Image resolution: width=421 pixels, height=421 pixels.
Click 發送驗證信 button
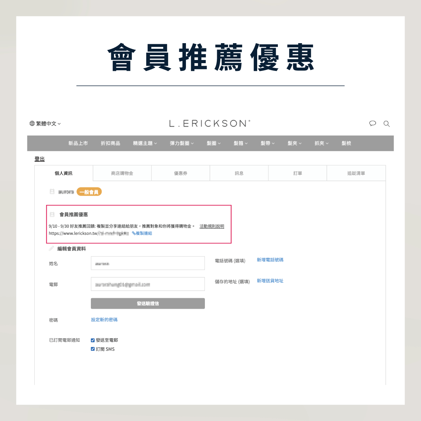[148, 303]
